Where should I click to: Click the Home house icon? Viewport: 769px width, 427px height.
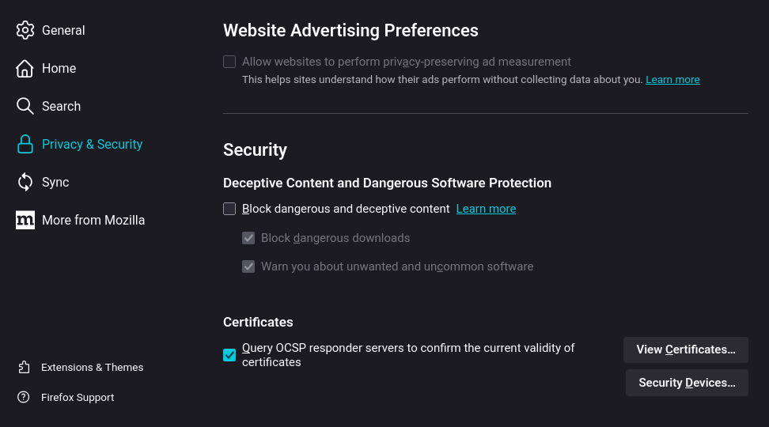click(25, 68)
